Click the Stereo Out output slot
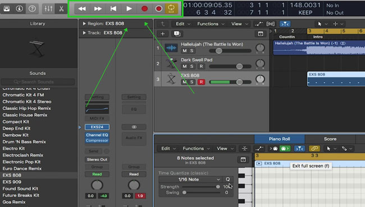The height and width of the screenshot is (207, 365). click(x=97, y=159)
